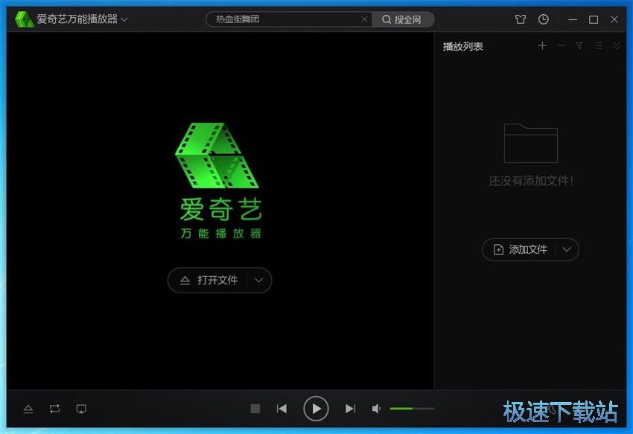Screen dimensions: 633x434
Task: Click the 播放列表 panel title
Action: pyautogui.click(x=463, y=46)
